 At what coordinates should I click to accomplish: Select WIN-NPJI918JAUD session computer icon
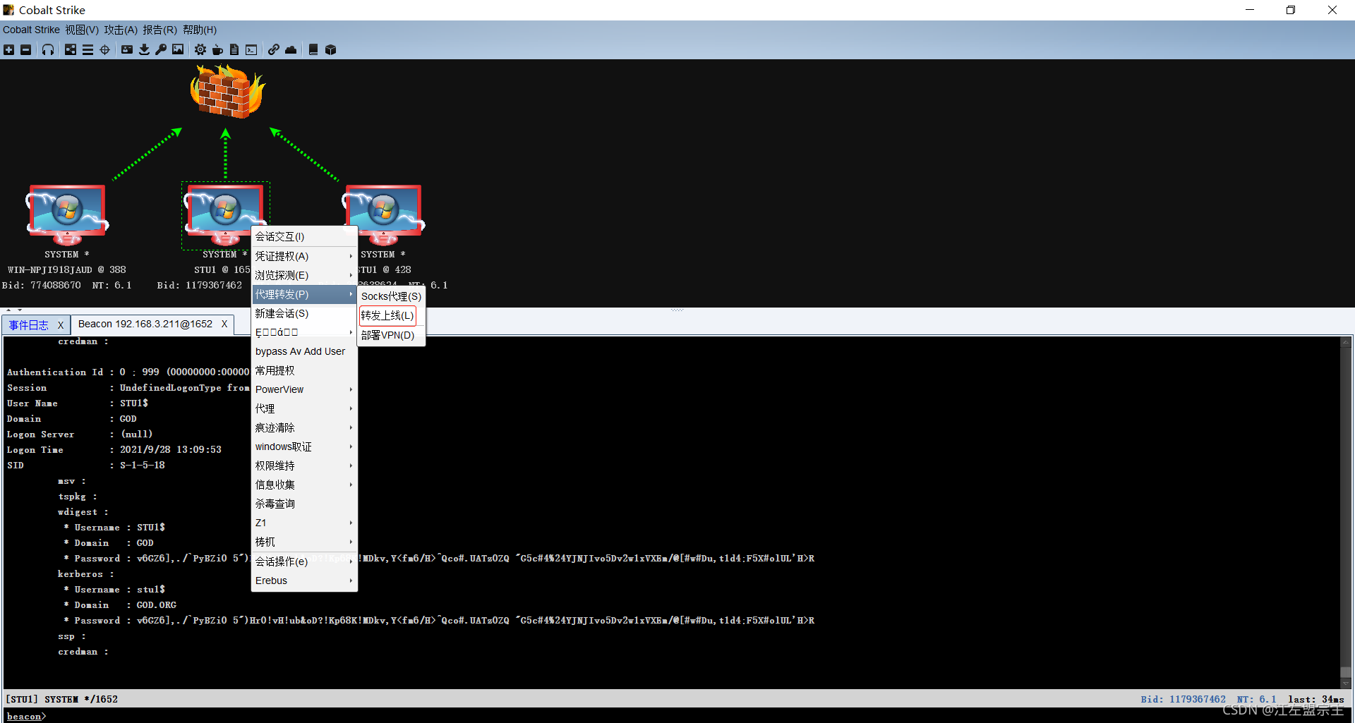pyautogui.click(x=67, y=214)
